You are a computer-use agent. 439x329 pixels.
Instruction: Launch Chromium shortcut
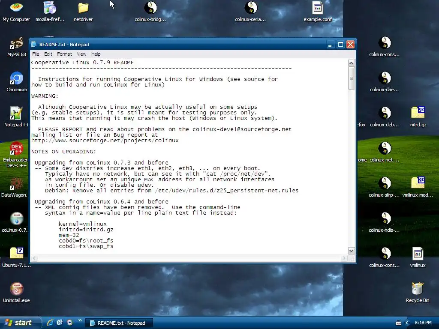pyautogui.click(x=17, y=82)
